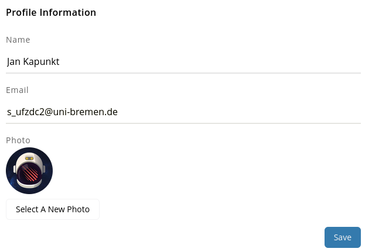Click the helmet visor in the avatar
This screenshot has width=372, height=252.
(30, 173)
